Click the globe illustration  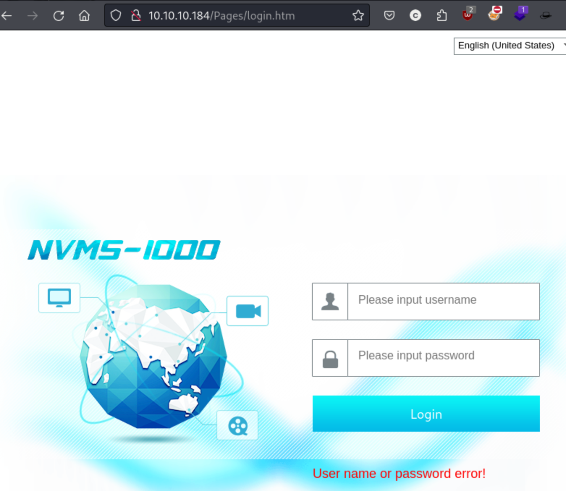[153, 356]
